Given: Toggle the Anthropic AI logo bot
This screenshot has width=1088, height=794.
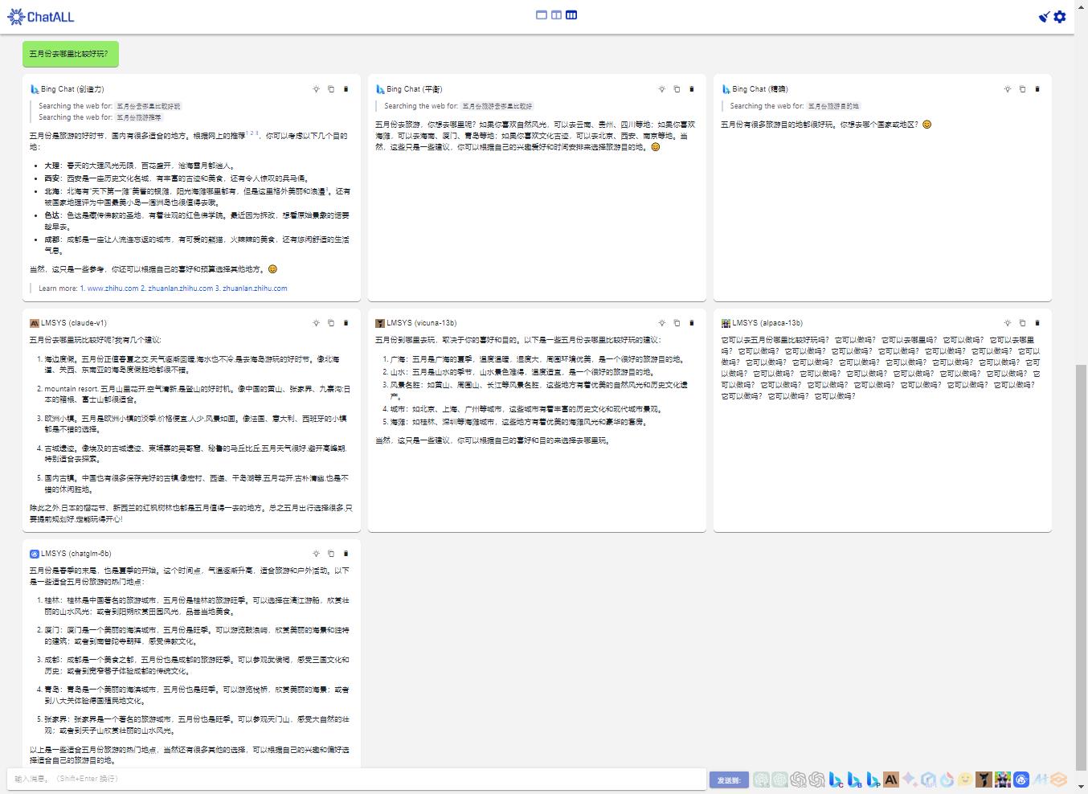Looking at the screenshot, I should (891, 780).
